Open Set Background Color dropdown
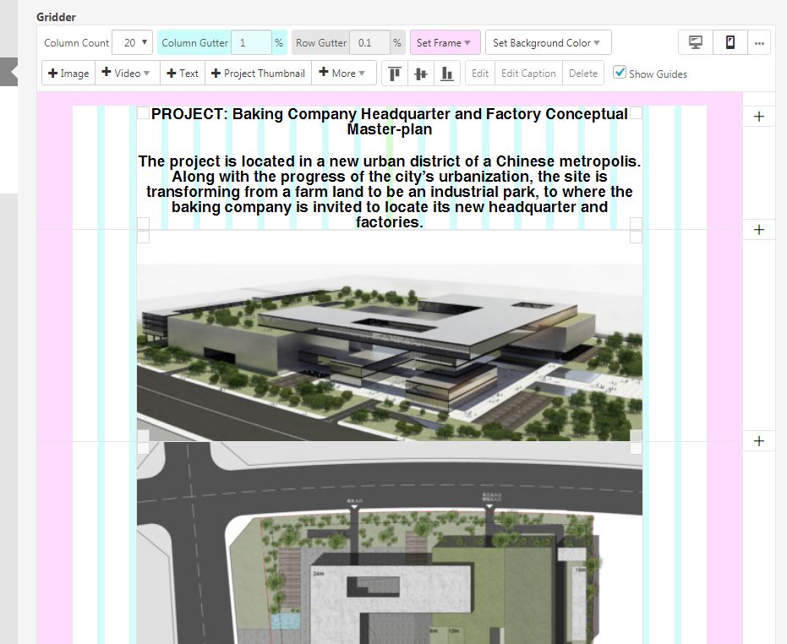 pos(547,42)
